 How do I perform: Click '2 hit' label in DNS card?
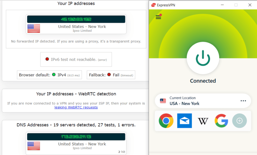(x=122, y=152)
